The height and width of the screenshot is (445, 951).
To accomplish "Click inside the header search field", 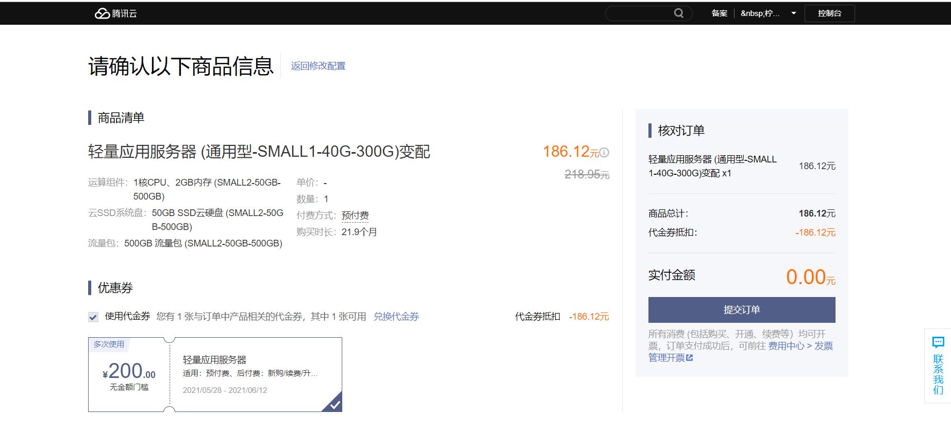I will (x=639, y=13).
